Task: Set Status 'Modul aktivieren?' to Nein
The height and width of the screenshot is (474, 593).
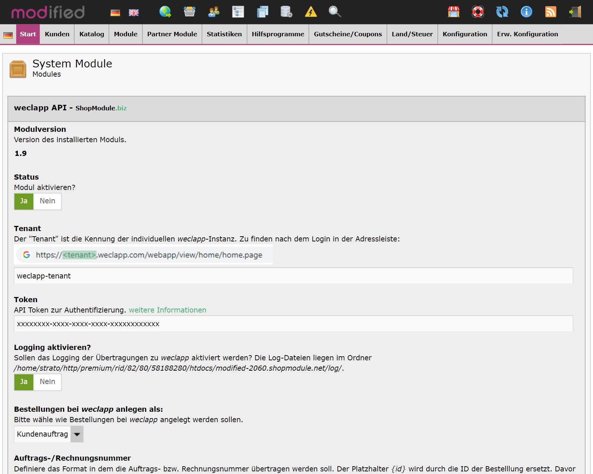Action: coord(47,201)
